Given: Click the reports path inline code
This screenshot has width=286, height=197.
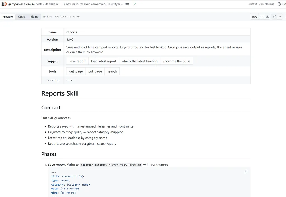Looking at the screenshot, I should (x=111, y=165).
